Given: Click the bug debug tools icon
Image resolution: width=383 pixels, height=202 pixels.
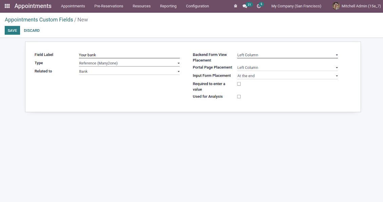Looking at the screenshot, I should (x=236, y=6).
